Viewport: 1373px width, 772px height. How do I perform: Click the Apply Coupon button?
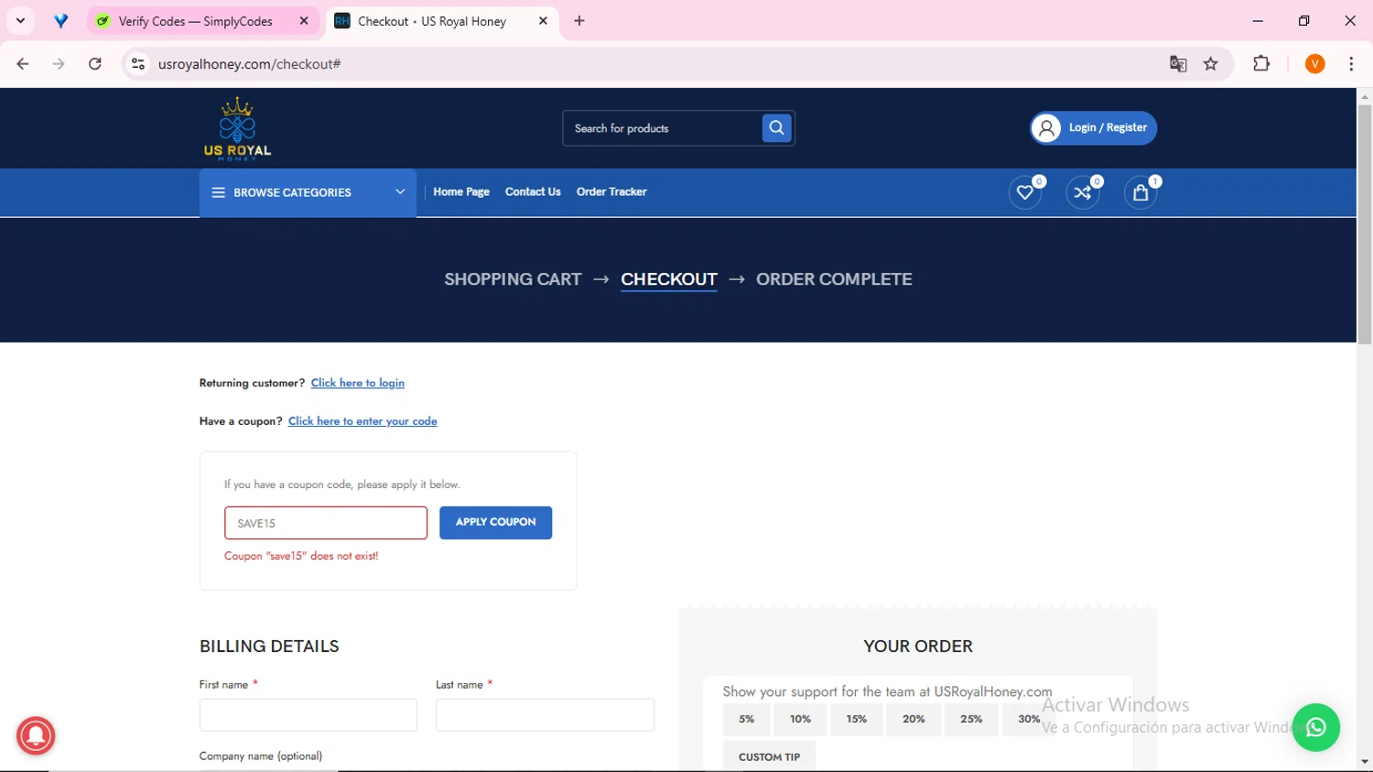495,522
